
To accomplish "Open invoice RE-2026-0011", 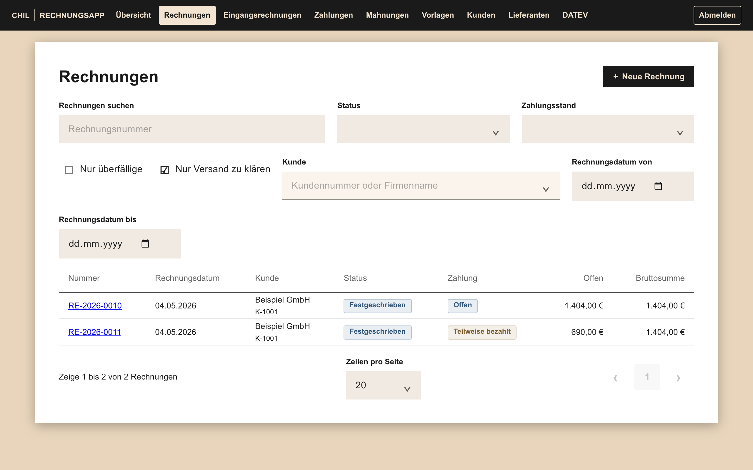I will point(95,332).
